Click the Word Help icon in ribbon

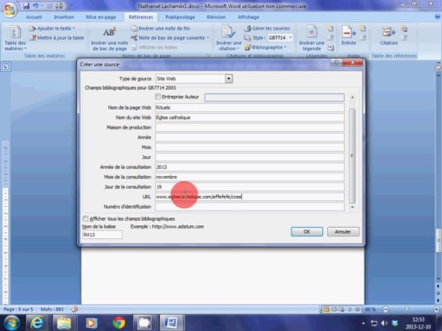[x=437, y=17]
